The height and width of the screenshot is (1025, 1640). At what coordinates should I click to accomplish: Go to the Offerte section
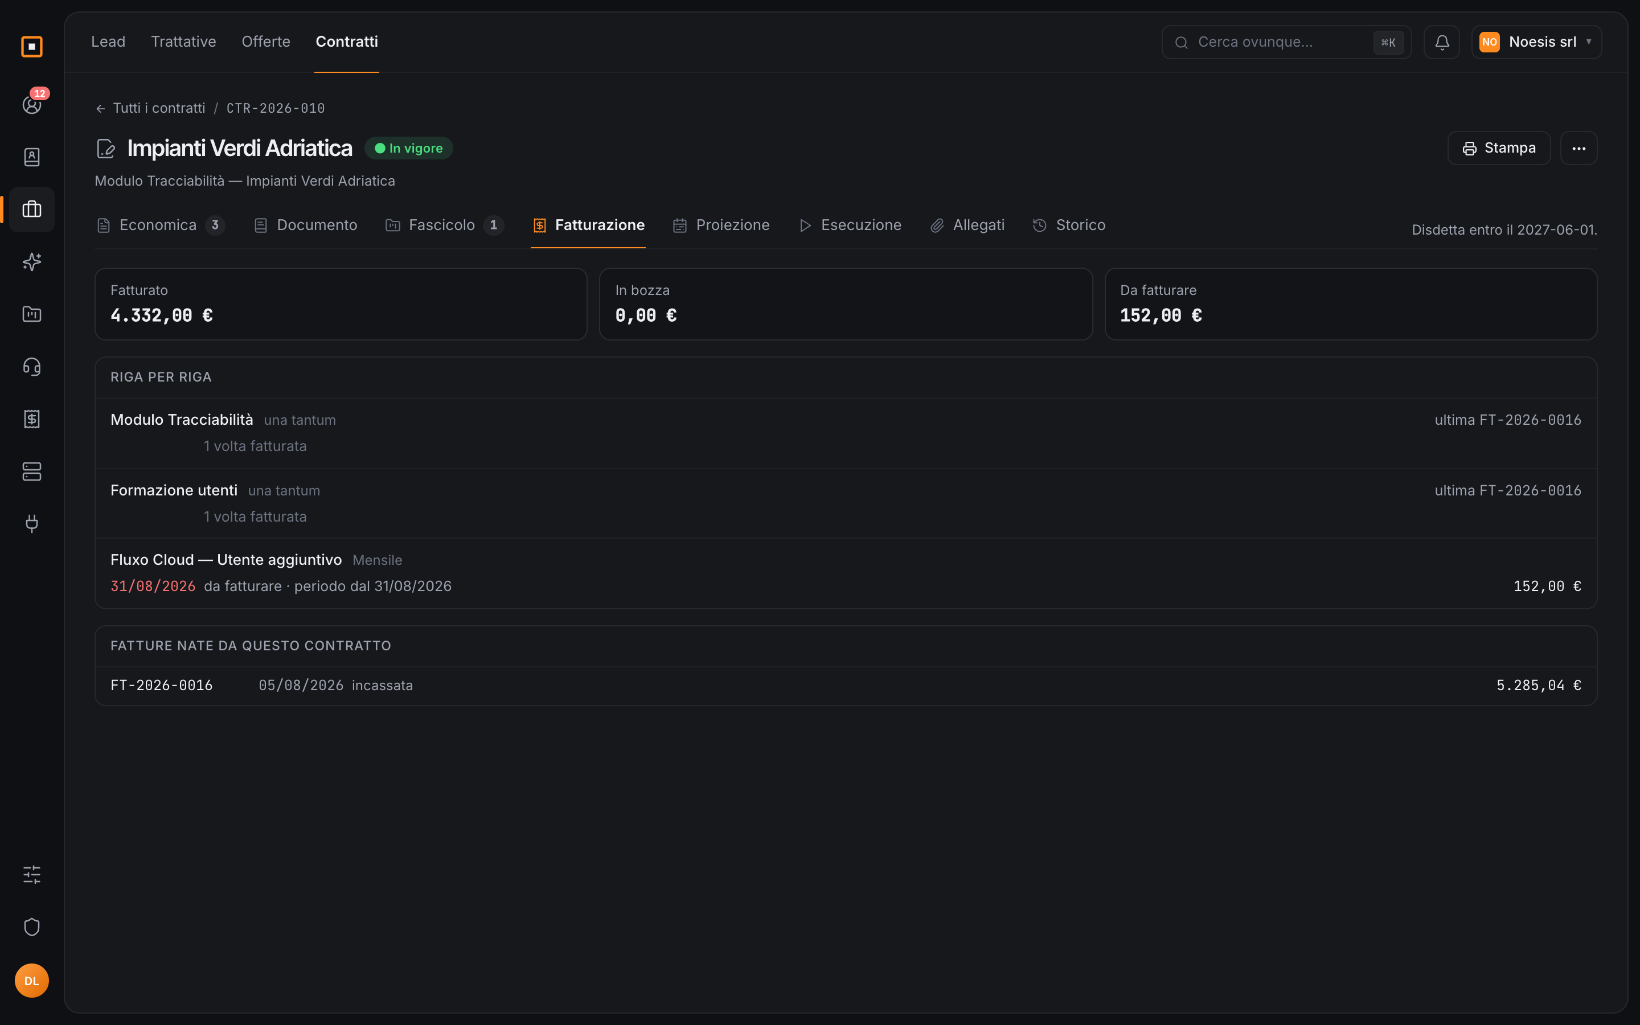tap(266, 42)
